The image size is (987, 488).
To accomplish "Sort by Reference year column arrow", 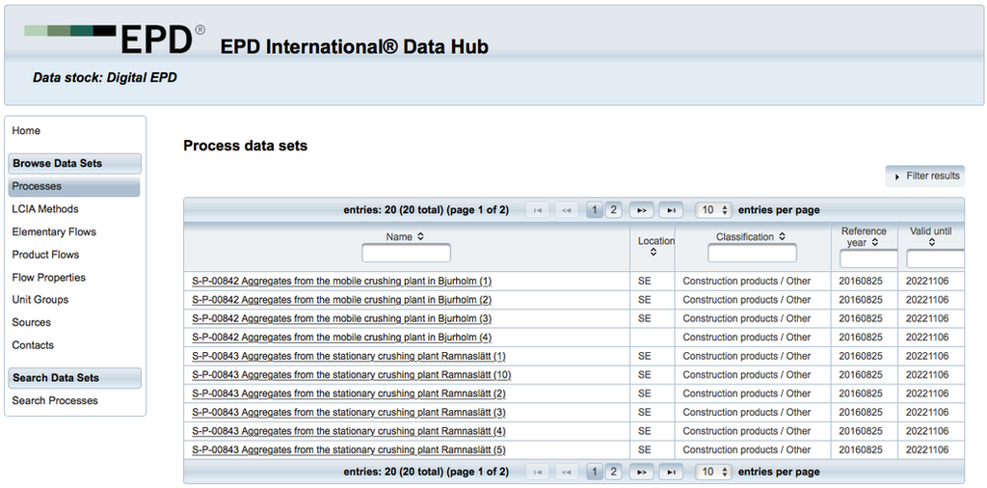I will (874, 243).
